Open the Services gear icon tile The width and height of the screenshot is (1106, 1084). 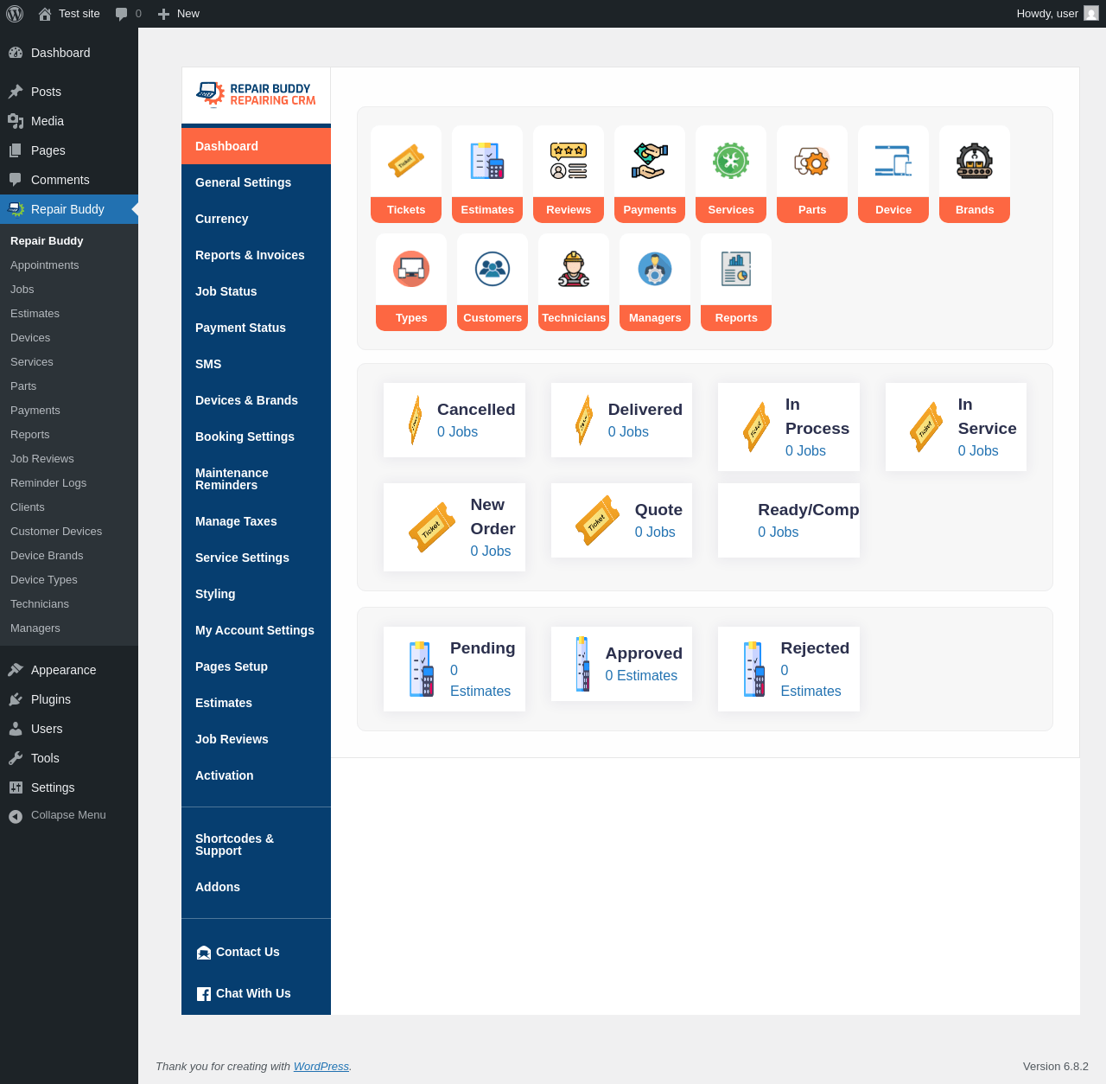(731, 174)
